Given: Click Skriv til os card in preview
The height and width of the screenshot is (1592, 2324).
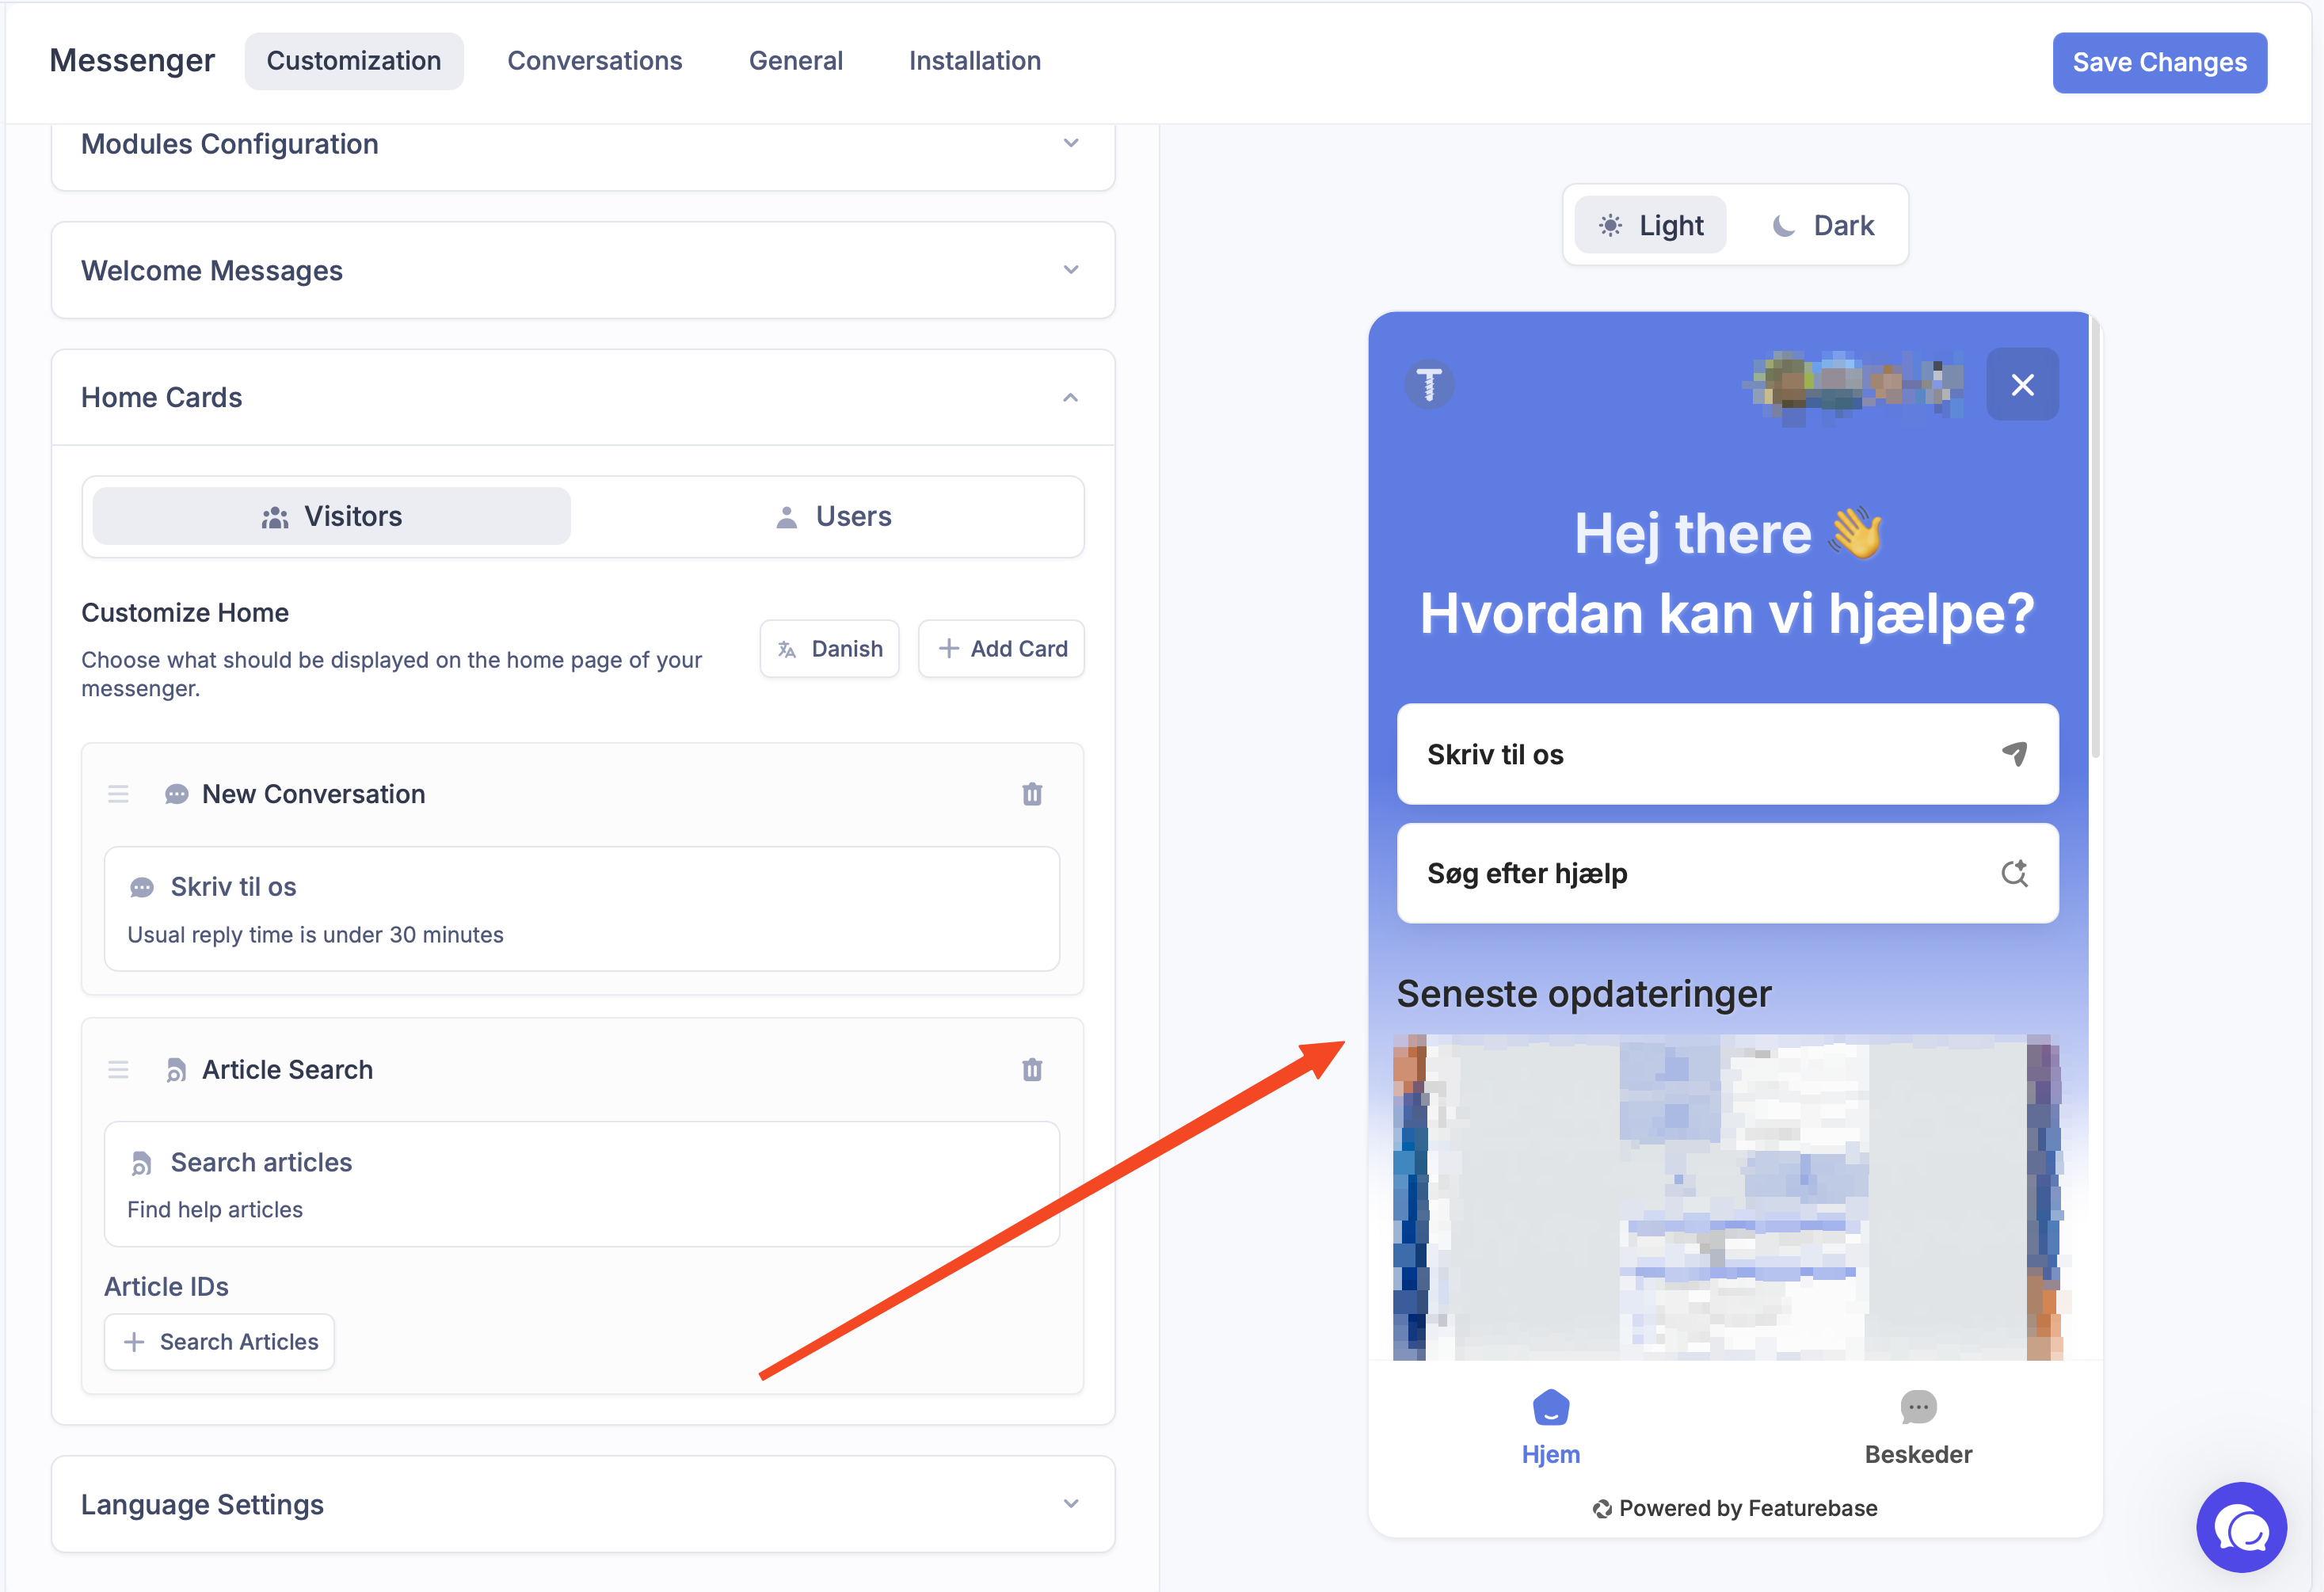Looking at the screenshot, I should click(1727, 754).
